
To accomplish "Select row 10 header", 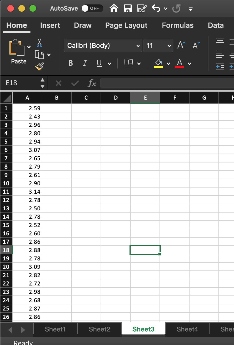I will pos(6,183).
